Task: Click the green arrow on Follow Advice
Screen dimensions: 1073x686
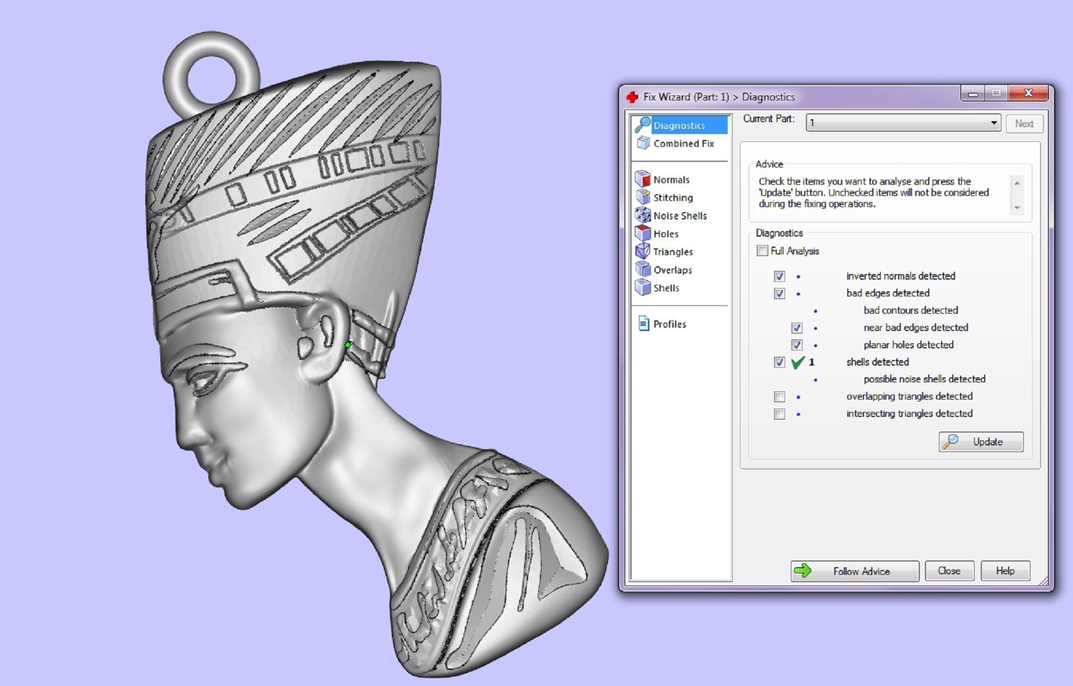Action: pos(803,570)
